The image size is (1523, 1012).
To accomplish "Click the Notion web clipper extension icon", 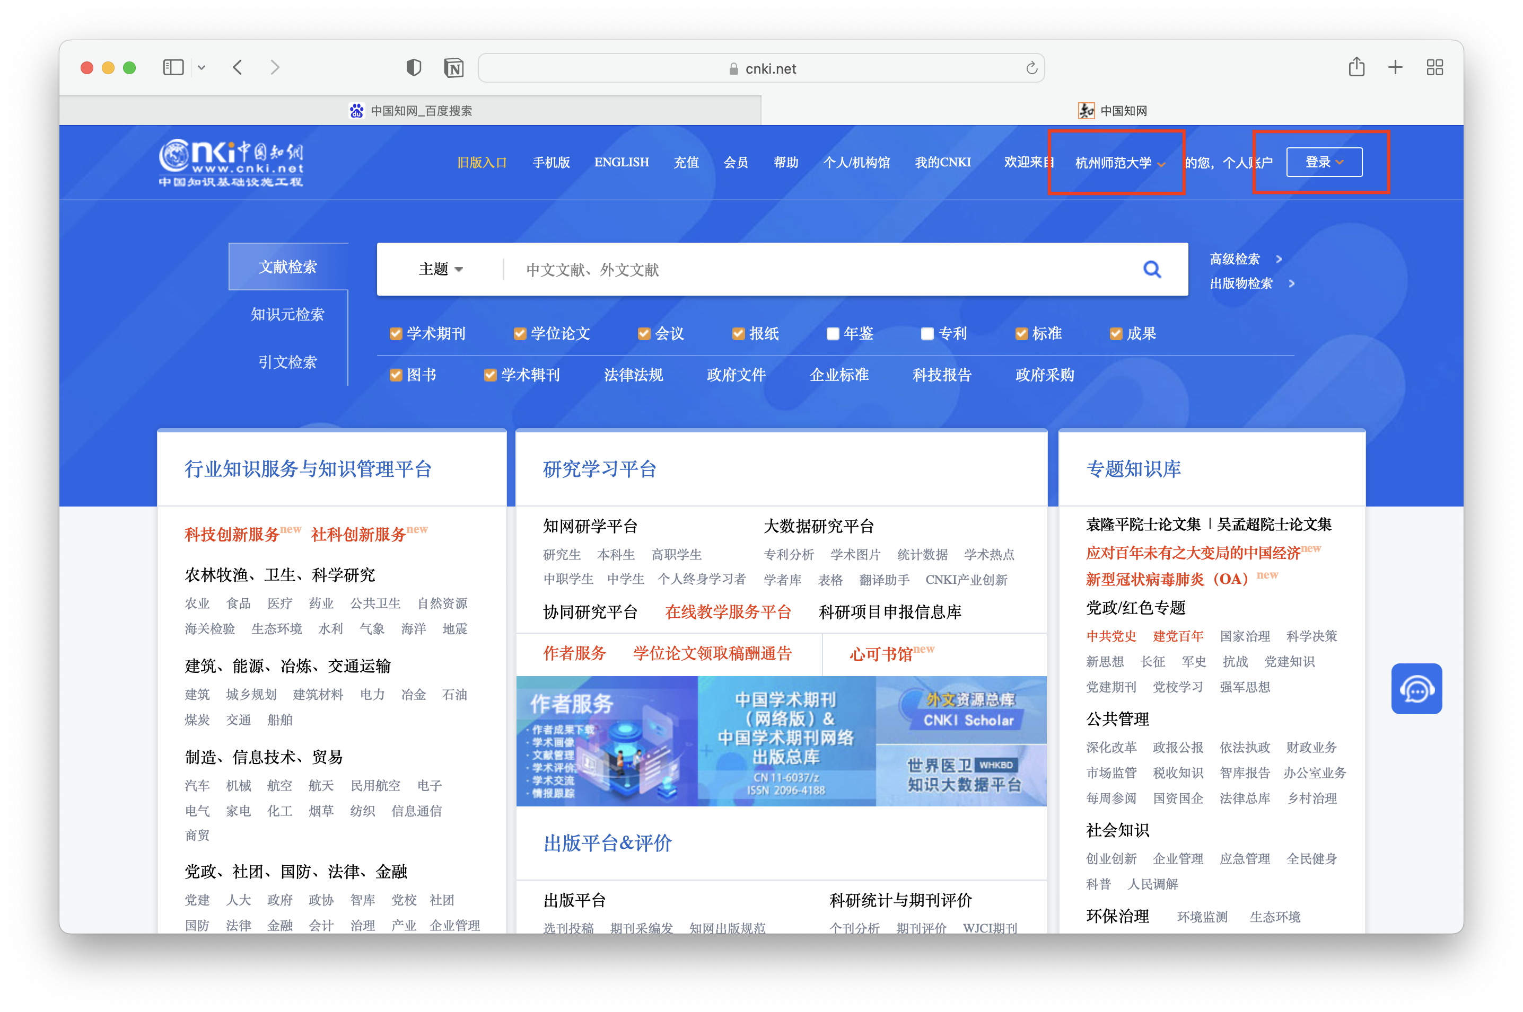I will 453,67.
